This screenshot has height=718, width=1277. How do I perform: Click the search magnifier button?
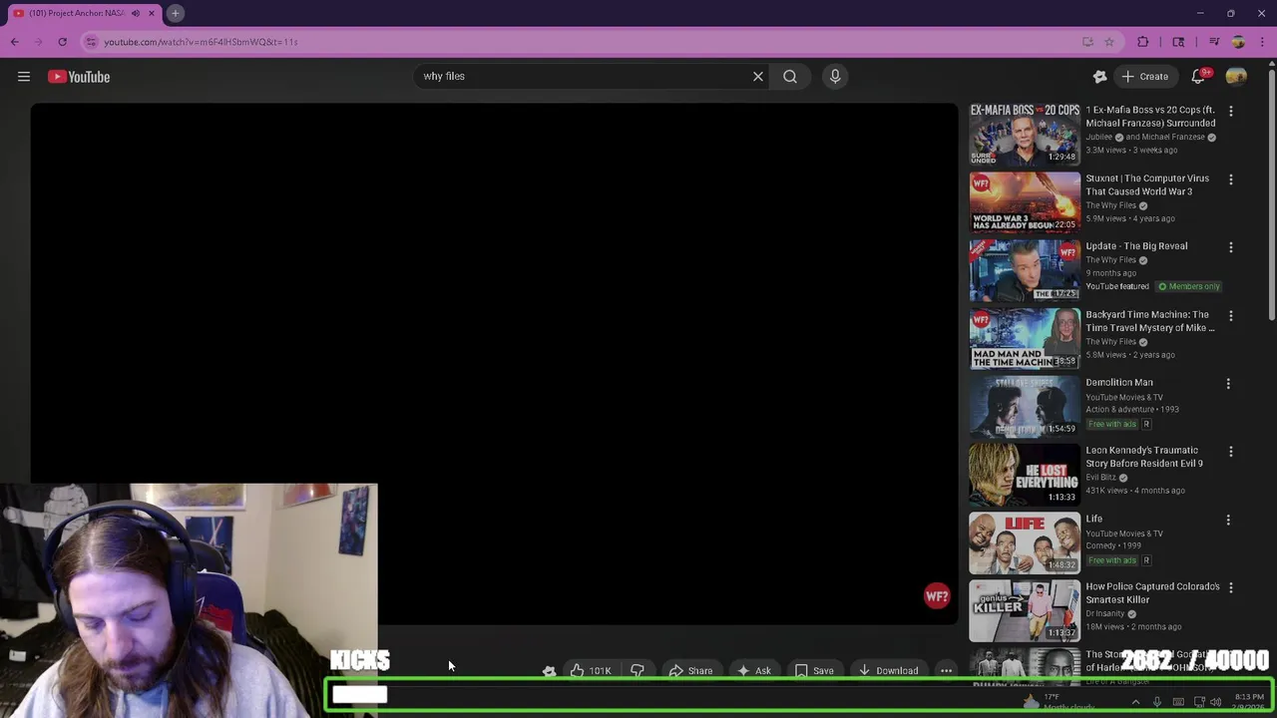click(x=790, y=76)
